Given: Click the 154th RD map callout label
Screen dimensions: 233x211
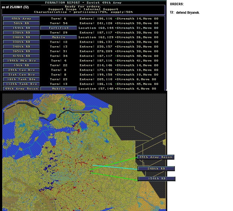Looking at the screenshot, I should click(157, 179).
